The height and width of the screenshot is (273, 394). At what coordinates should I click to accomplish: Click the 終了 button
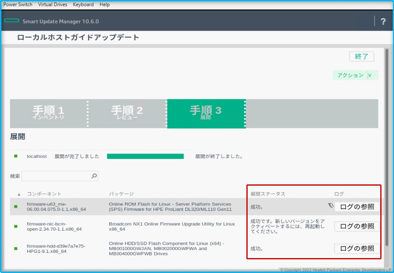(361, 56)
